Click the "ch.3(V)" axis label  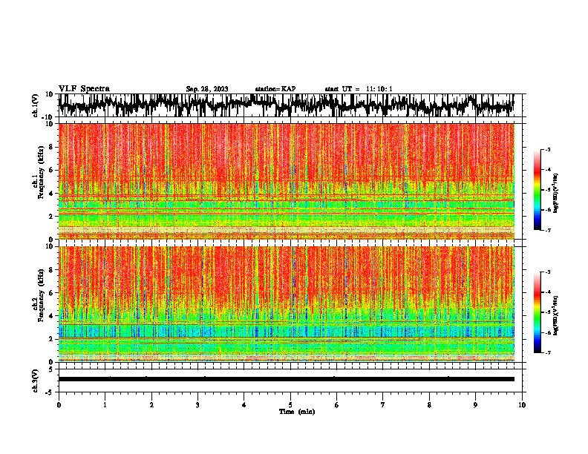coord(36,381)
